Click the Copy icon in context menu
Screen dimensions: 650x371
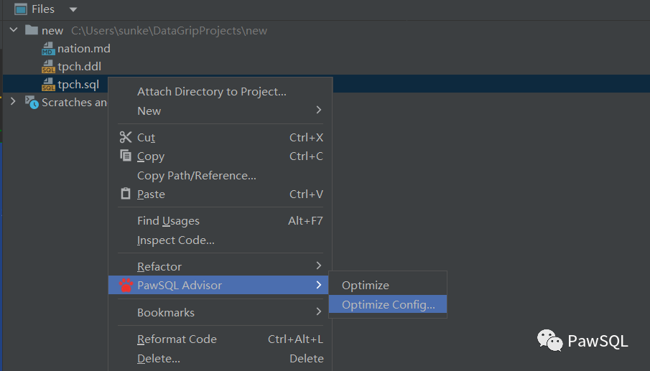click(126, 156)
